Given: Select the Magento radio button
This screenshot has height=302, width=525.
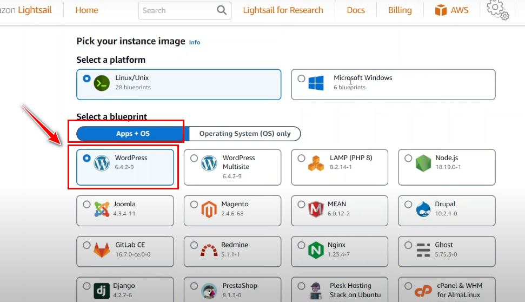Looking at the screenshot, I should click(194, 205).
